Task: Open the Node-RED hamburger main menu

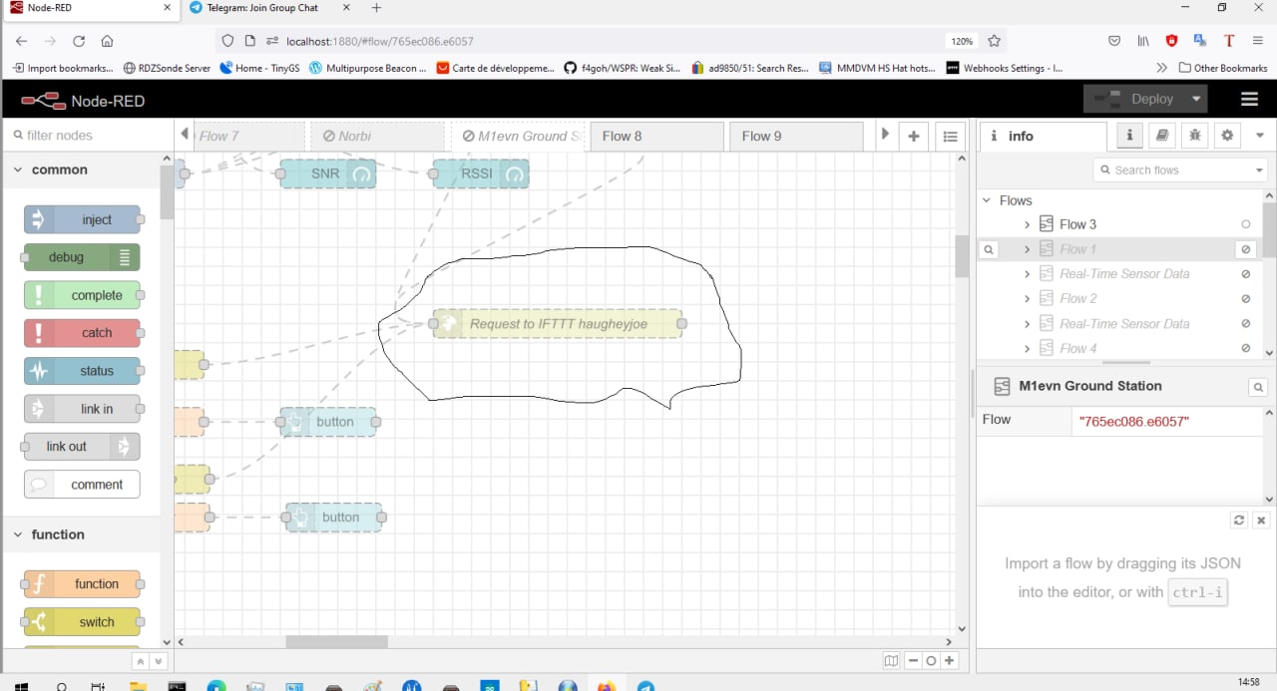Action: click(1249, 100)
